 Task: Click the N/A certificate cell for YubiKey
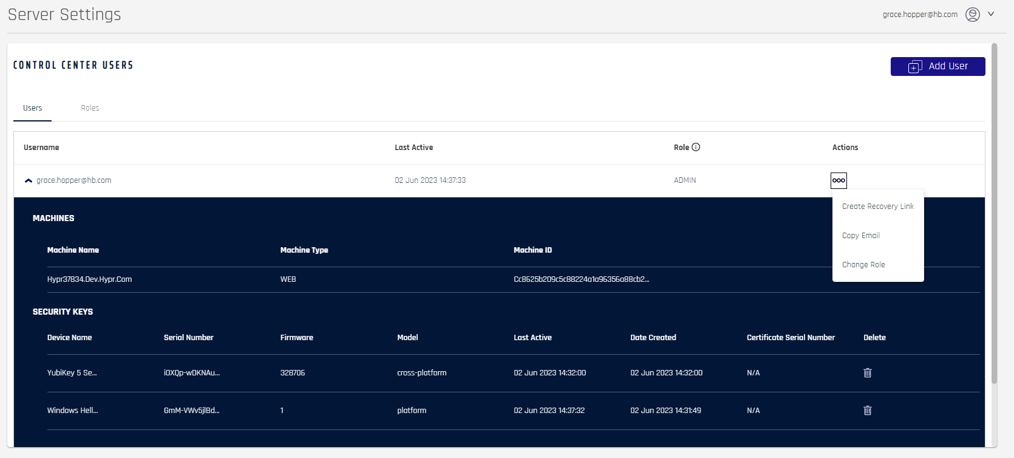pyautogui.click(x=754, y=373)
